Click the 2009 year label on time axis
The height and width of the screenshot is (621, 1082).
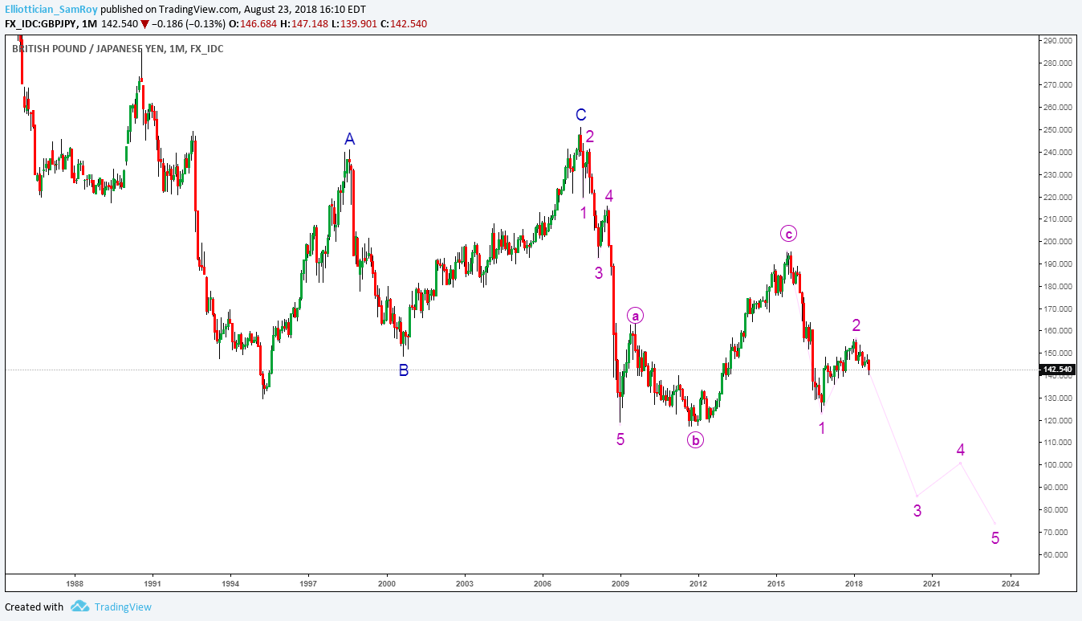(x=620, y=583)
